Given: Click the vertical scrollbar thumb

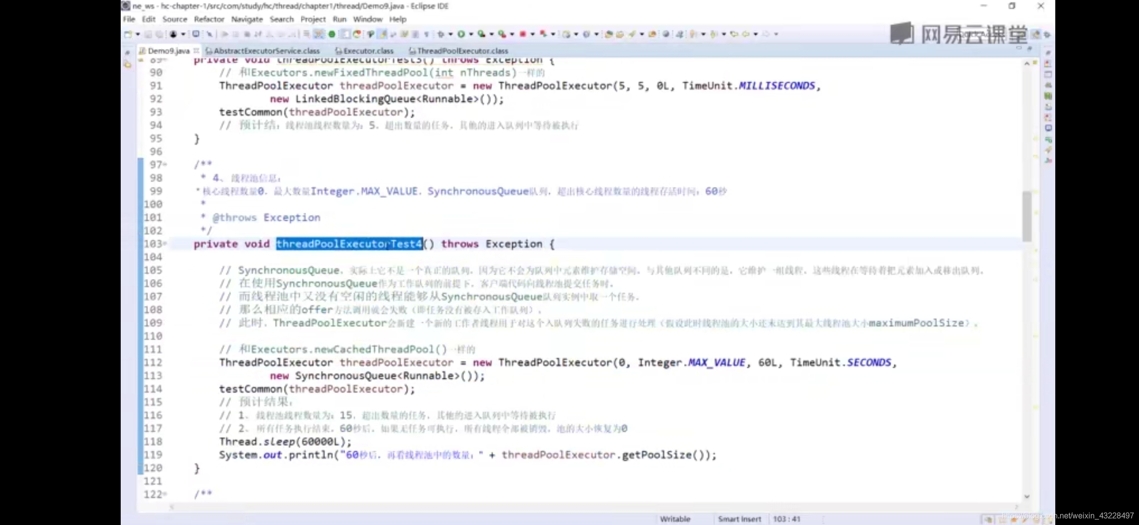Looking at the screenshot, I should pyautogui.click(x=1027, y=216).
